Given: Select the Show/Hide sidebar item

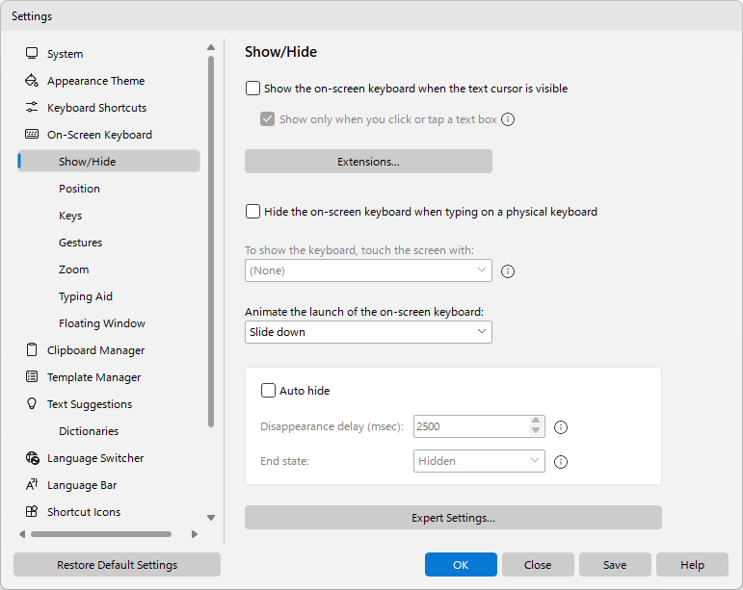Looking at the screenshot, I should (109, 162).
